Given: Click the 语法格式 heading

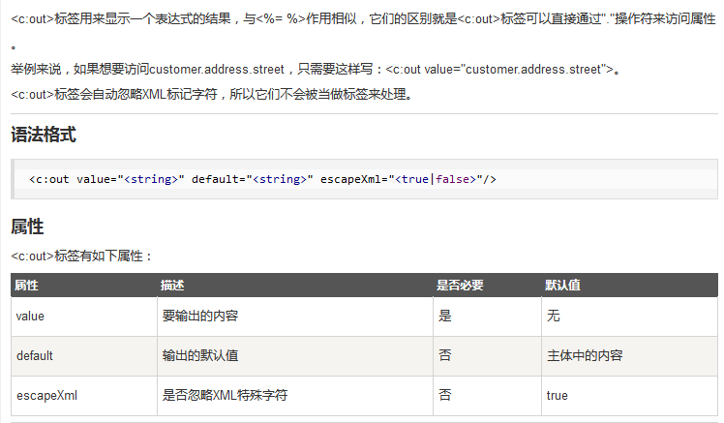Looking at the screenshot, I should click(44, 135).
